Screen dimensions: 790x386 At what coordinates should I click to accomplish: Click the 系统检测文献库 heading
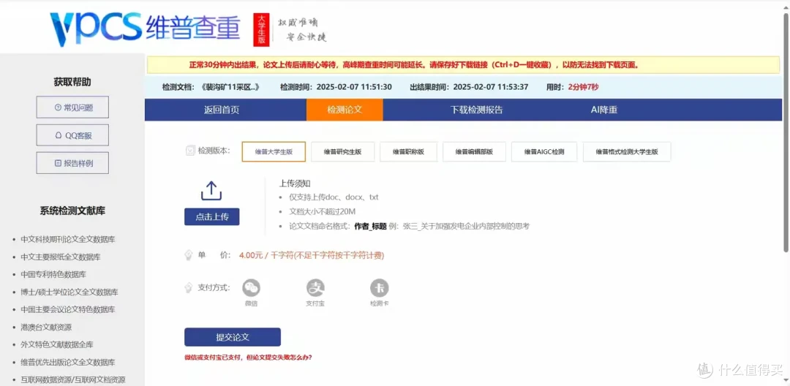click(72, 211)
